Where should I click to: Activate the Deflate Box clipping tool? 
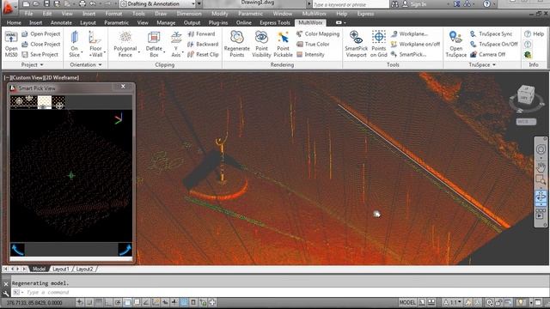point(154,44)
